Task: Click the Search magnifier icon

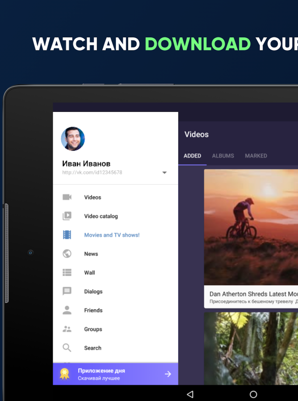Action: pyautogui.click(x=67, y=348)
